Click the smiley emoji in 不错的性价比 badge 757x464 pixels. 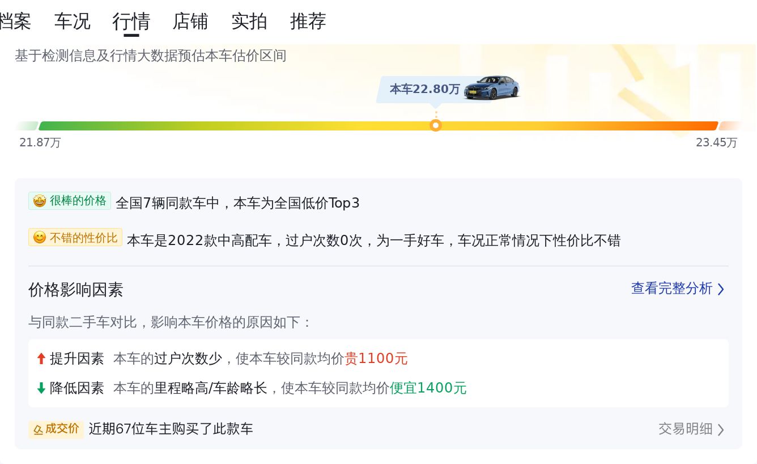pos(39,238)
